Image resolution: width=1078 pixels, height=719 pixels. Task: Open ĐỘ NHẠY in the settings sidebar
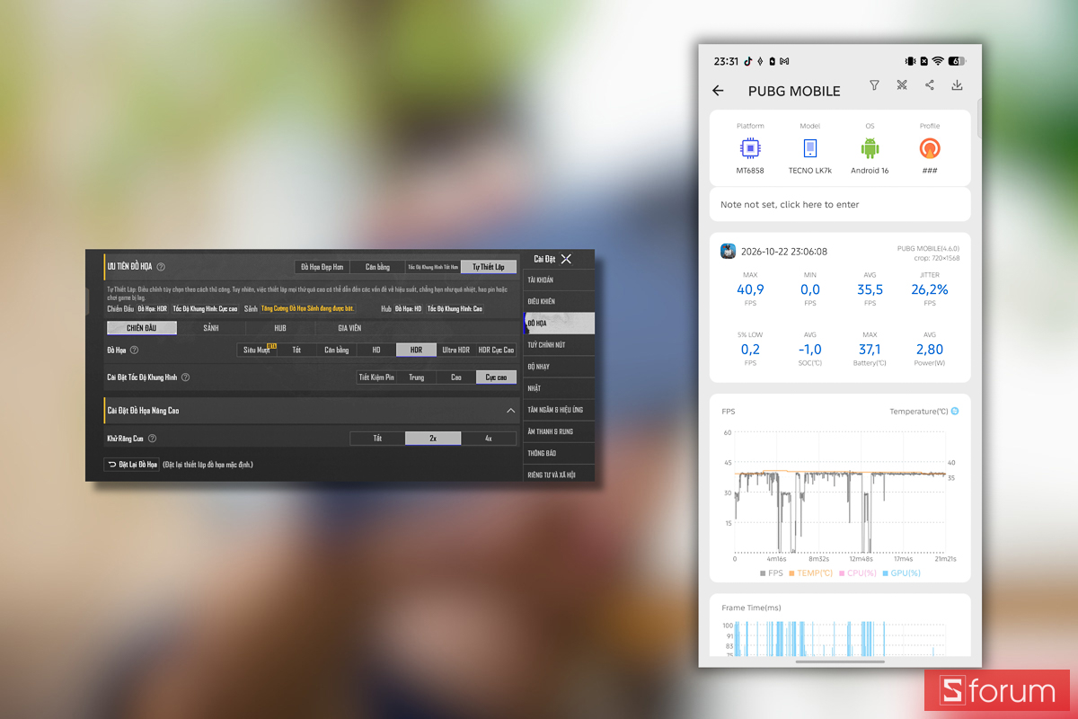[559, 367]
